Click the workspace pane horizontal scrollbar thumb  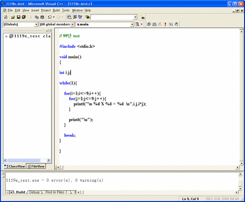pyautogui.click(x=23, y=160)
